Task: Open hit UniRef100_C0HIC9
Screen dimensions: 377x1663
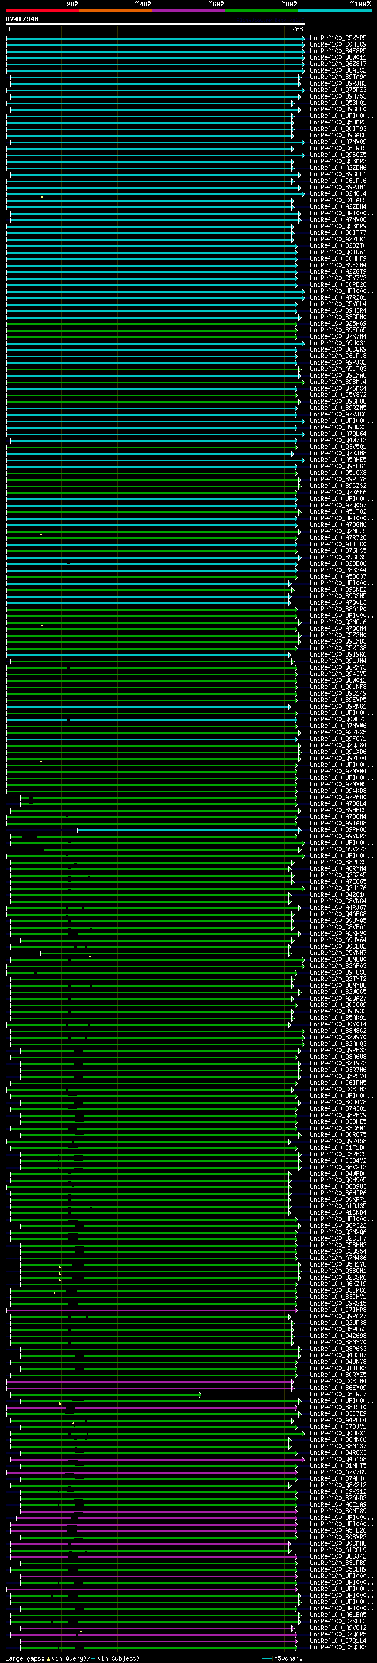Action: (x=338, y=45)
